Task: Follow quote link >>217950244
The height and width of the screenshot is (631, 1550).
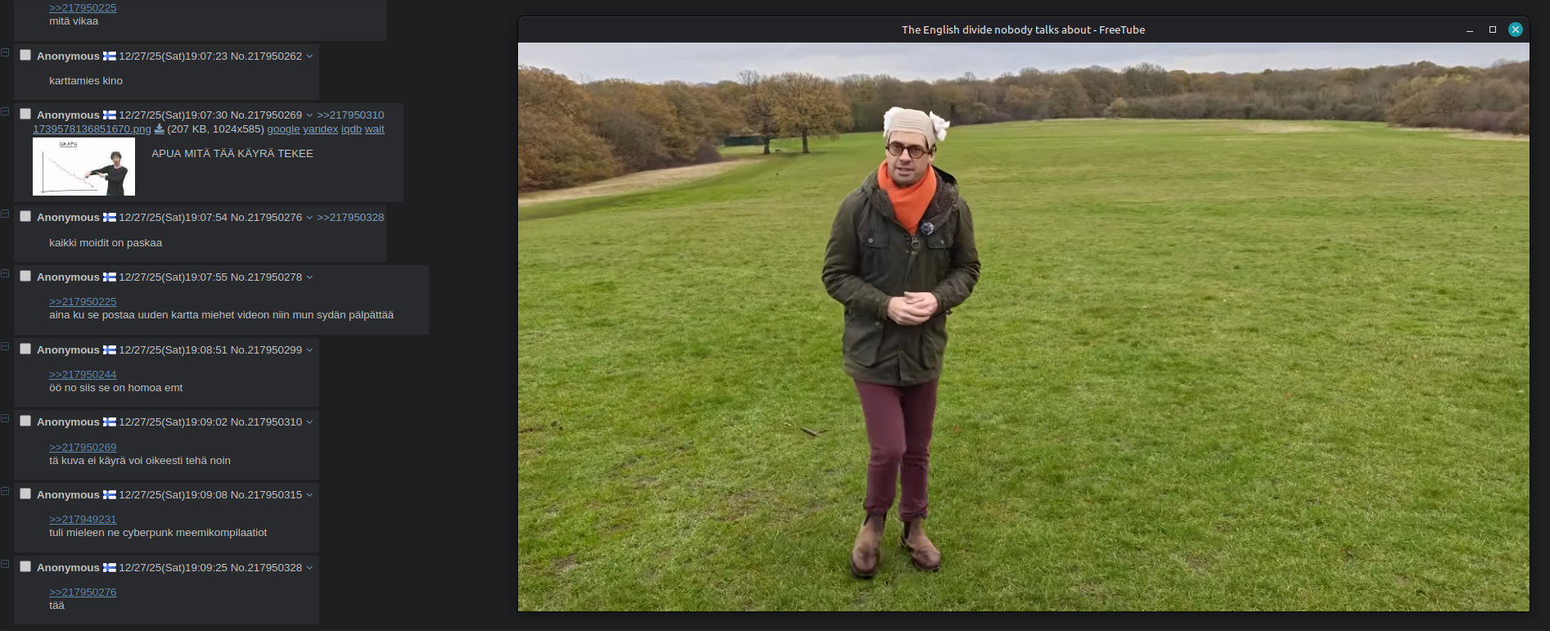Action: coord(83,375)
